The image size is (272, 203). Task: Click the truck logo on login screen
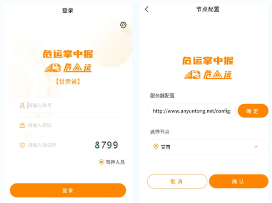coord(53,68)
